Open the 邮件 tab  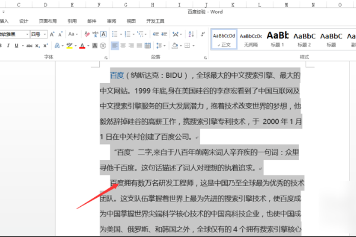(92, 21)
